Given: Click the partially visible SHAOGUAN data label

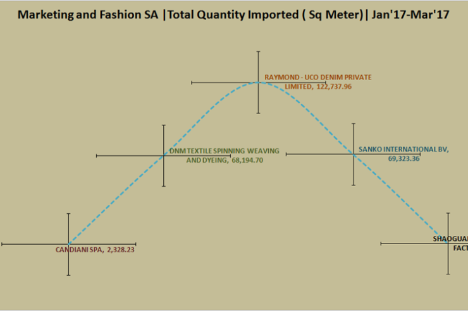Looking at the screenshot, I should (450, 244).
